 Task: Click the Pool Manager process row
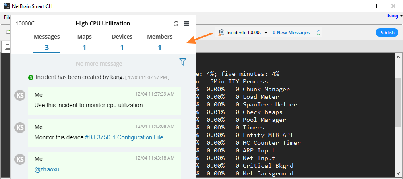[265, 120]
